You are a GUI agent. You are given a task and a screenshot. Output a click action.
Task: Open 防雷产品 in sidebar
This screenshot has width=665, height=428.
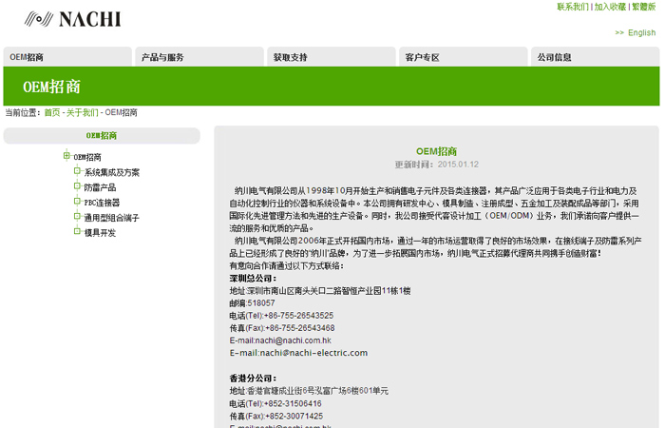click(x=100, y=187)
